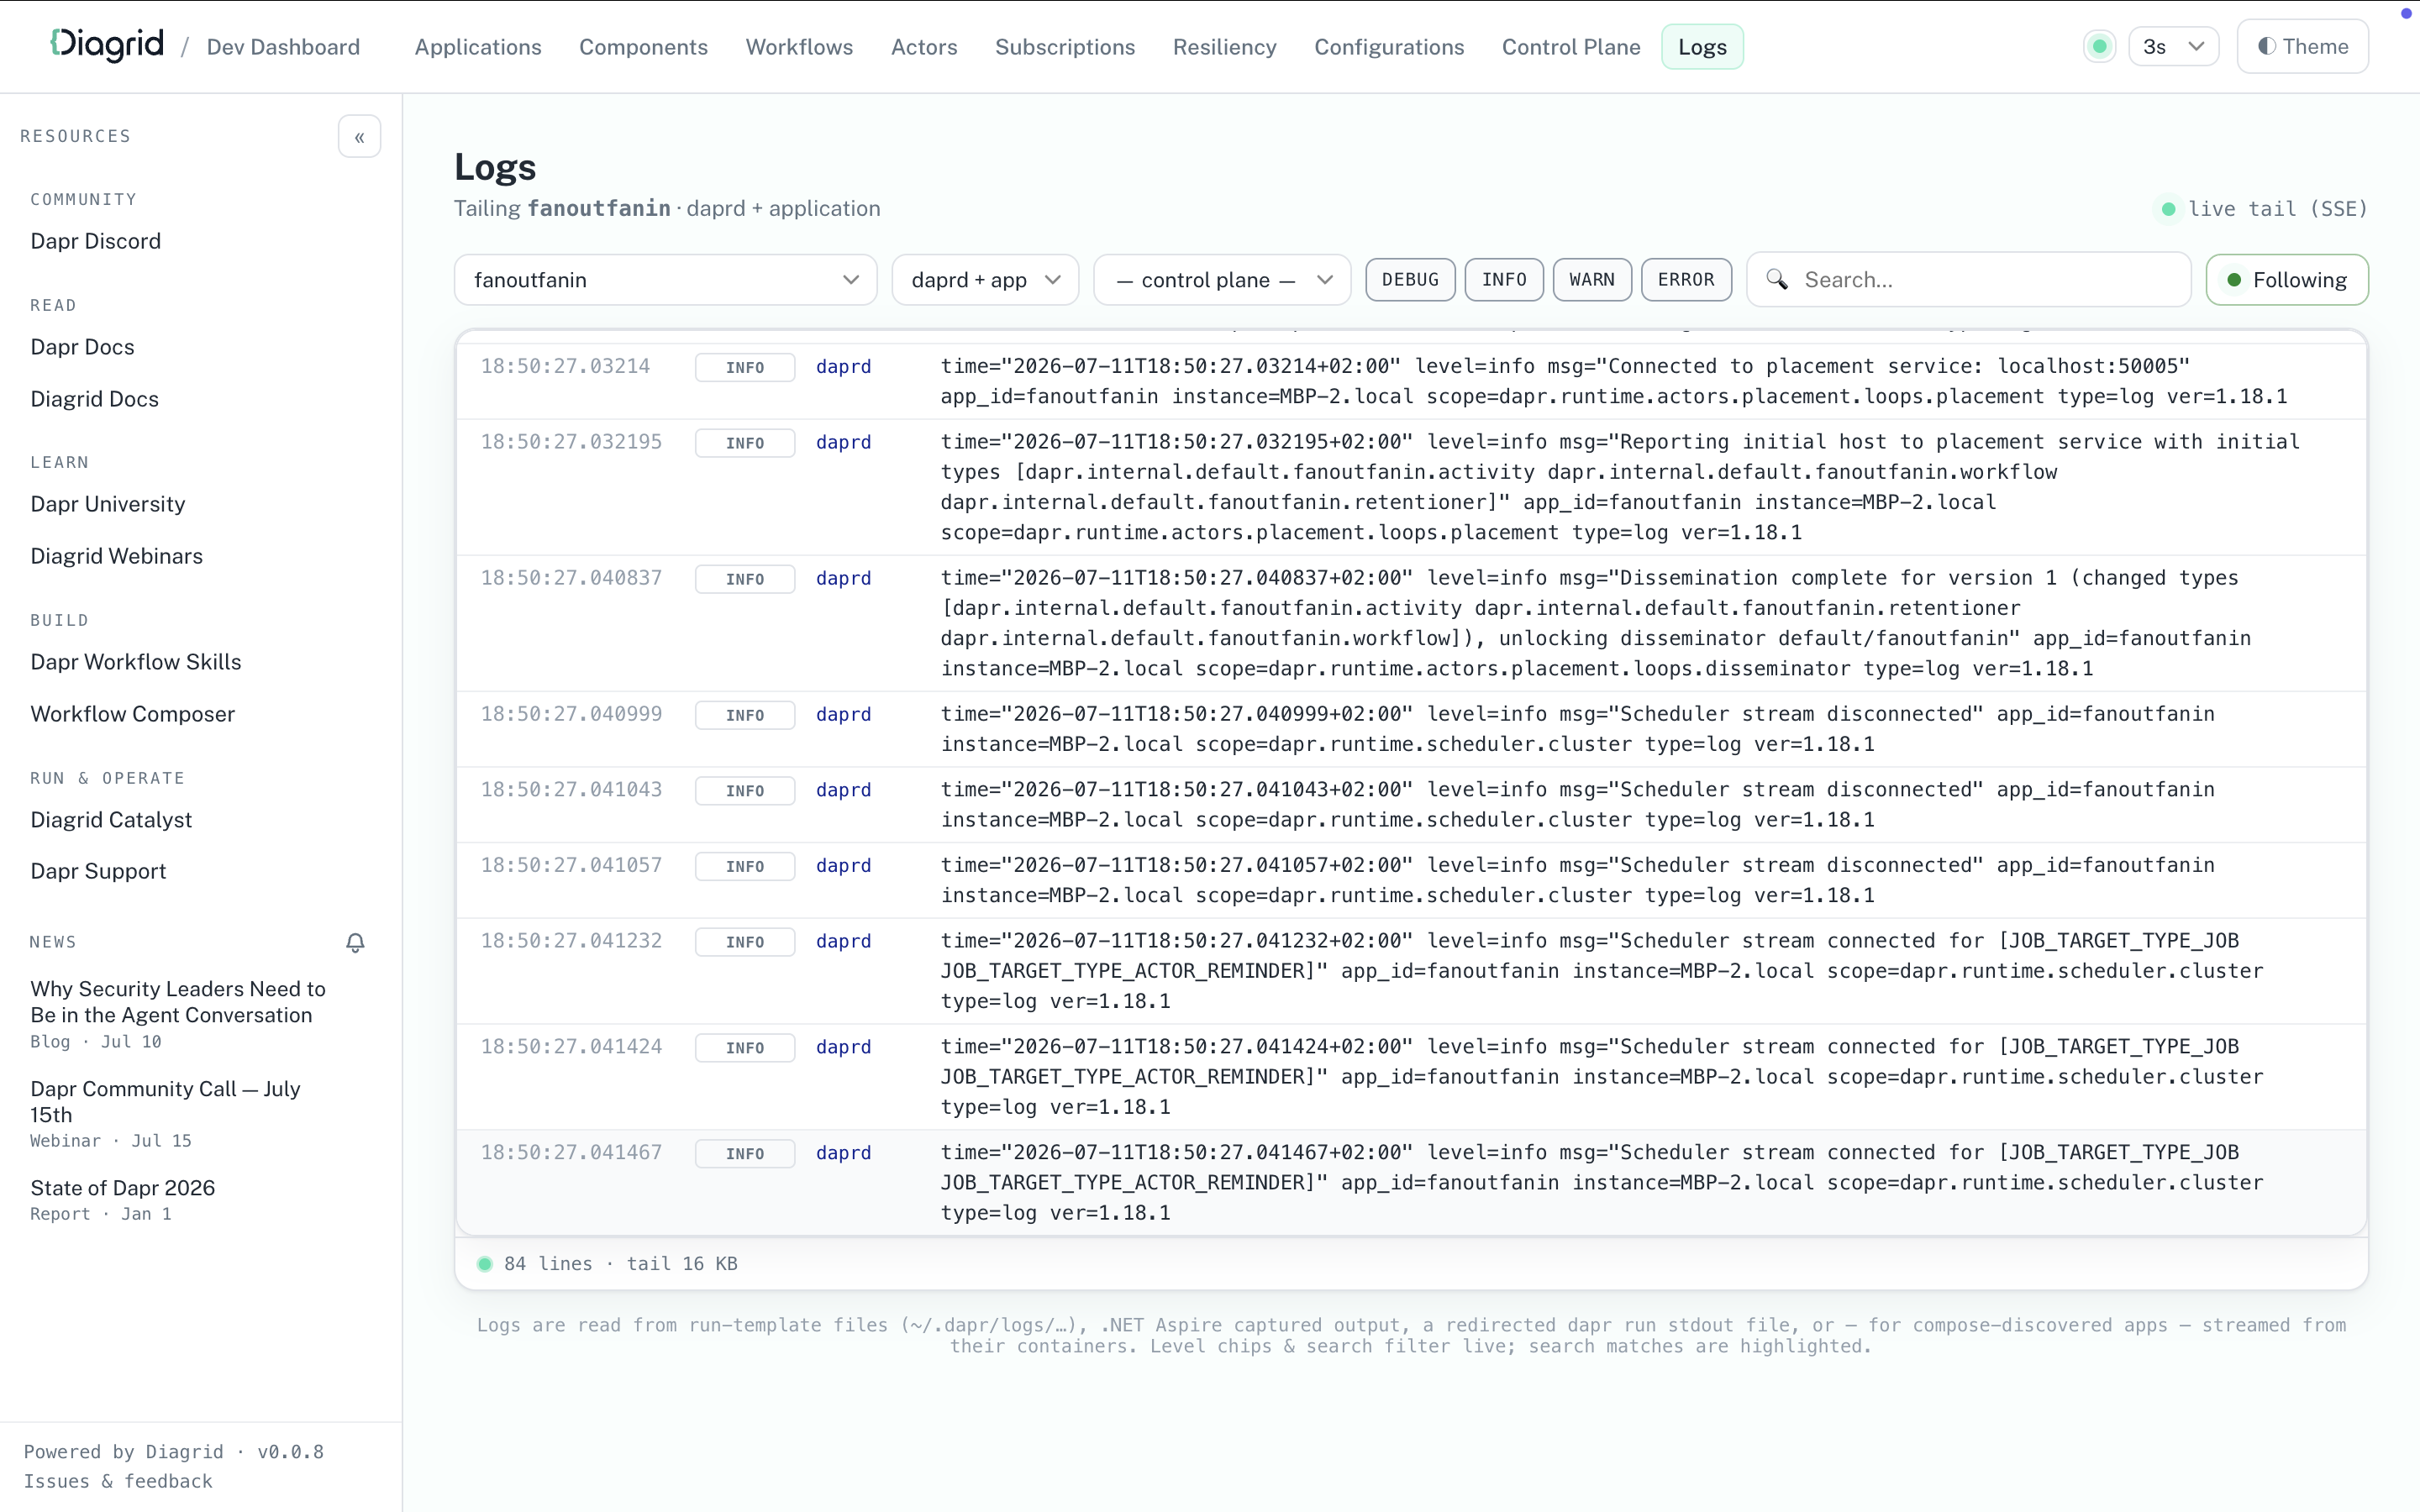Toggle the DEBUG level chip
Screen dimensions: 2420x1512
point(1410,280)
